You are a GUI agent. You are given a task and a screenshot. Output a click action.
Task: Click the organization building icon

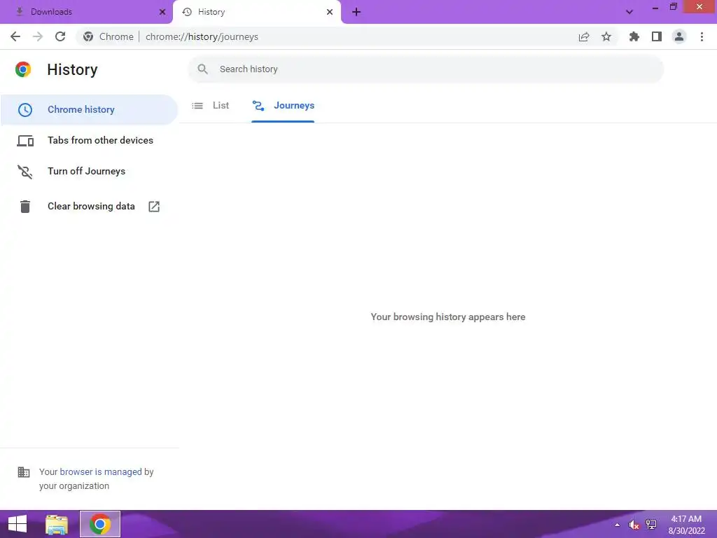coord(24,471)
